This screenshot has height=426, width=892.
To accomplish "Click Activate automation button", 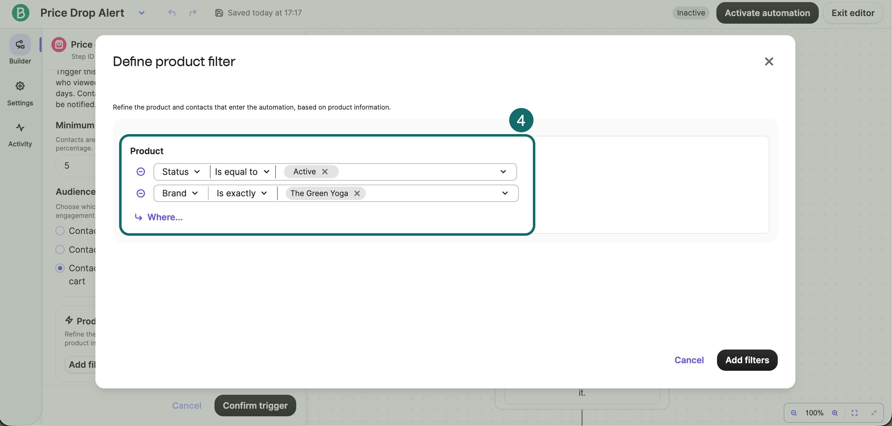I will 767,13.
